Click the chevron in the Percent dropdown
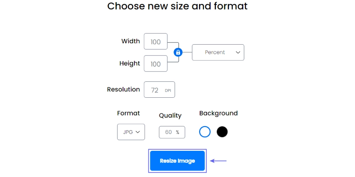The image size is (355, 177). [x=238, y=52]
